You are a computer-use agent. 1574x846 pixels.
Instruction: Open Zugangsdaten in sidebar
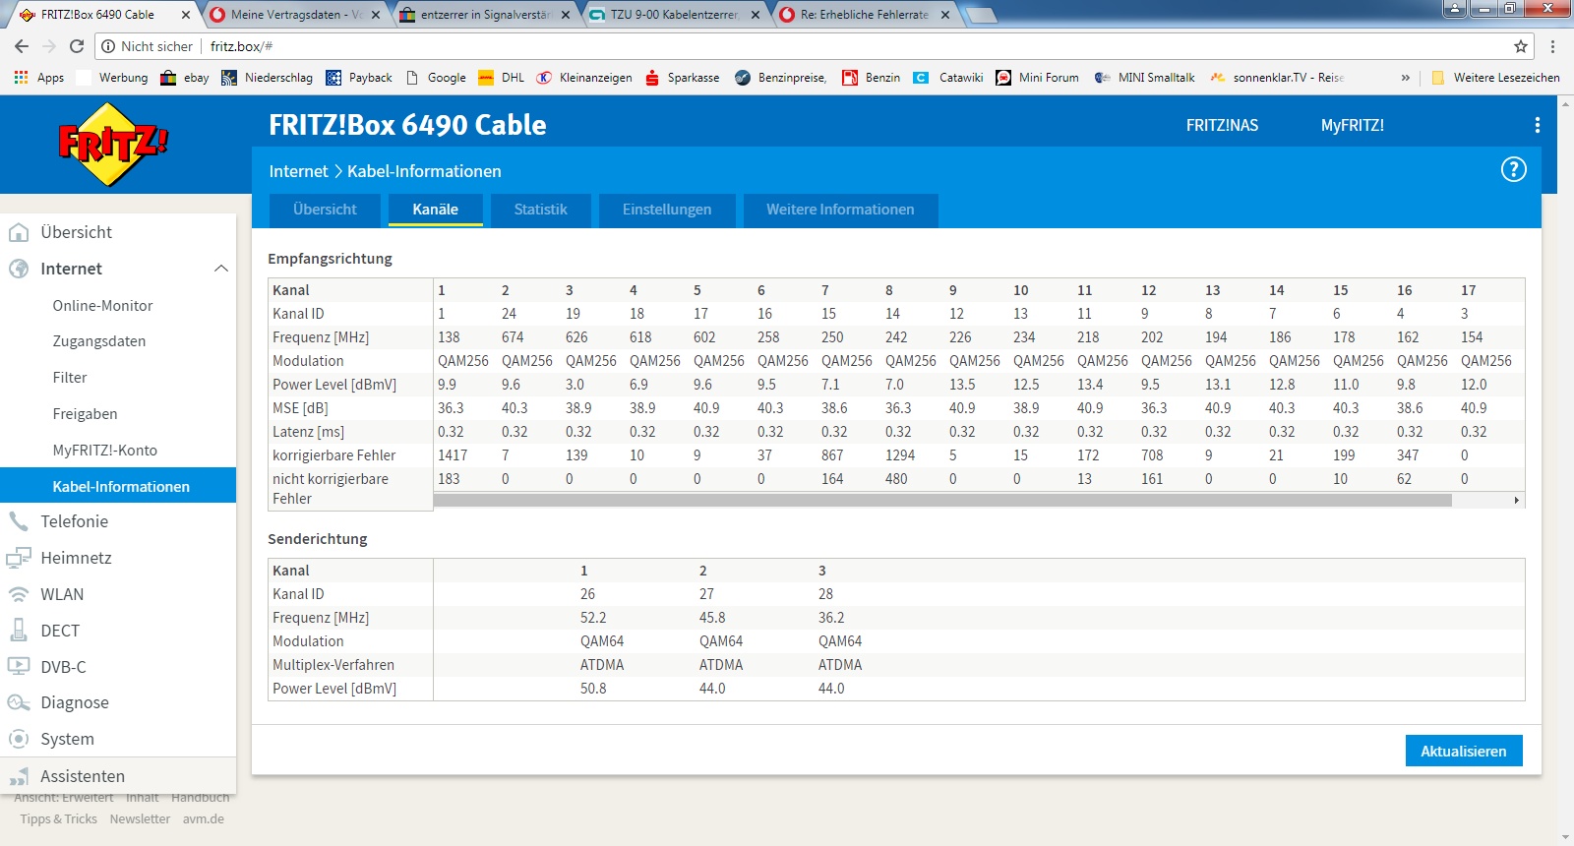(x=99, y=341)
